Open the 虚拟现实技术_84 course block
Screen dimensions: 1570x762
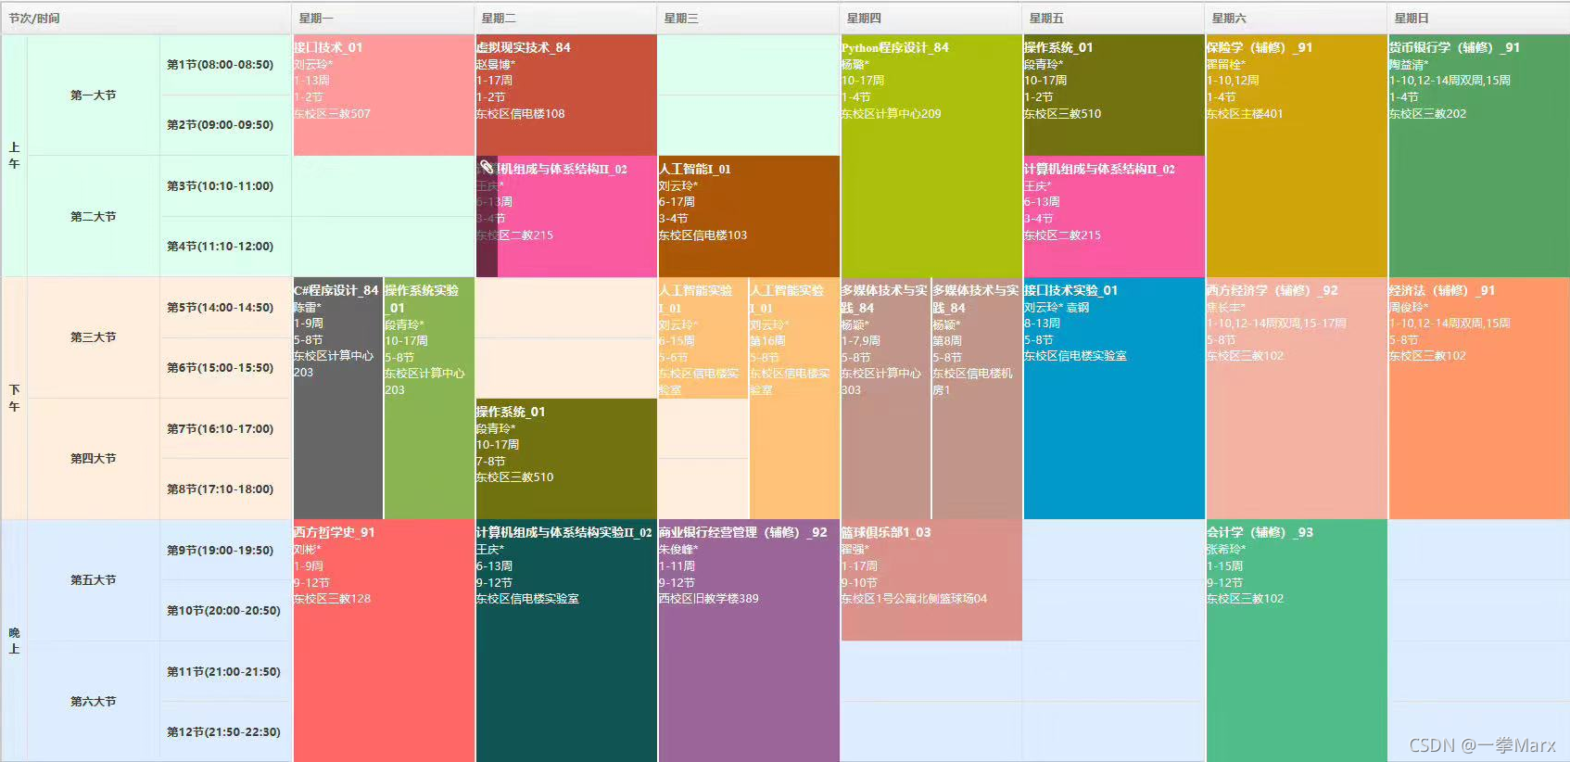tap(566, 95)
